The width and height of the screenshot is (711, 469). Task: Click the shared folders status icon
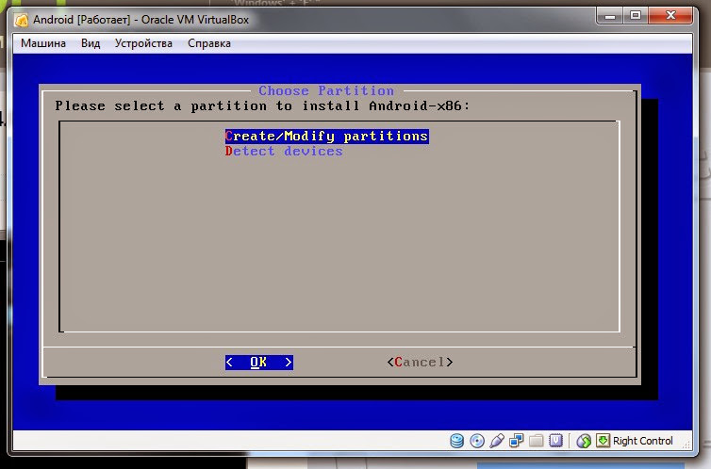(536, 441)
